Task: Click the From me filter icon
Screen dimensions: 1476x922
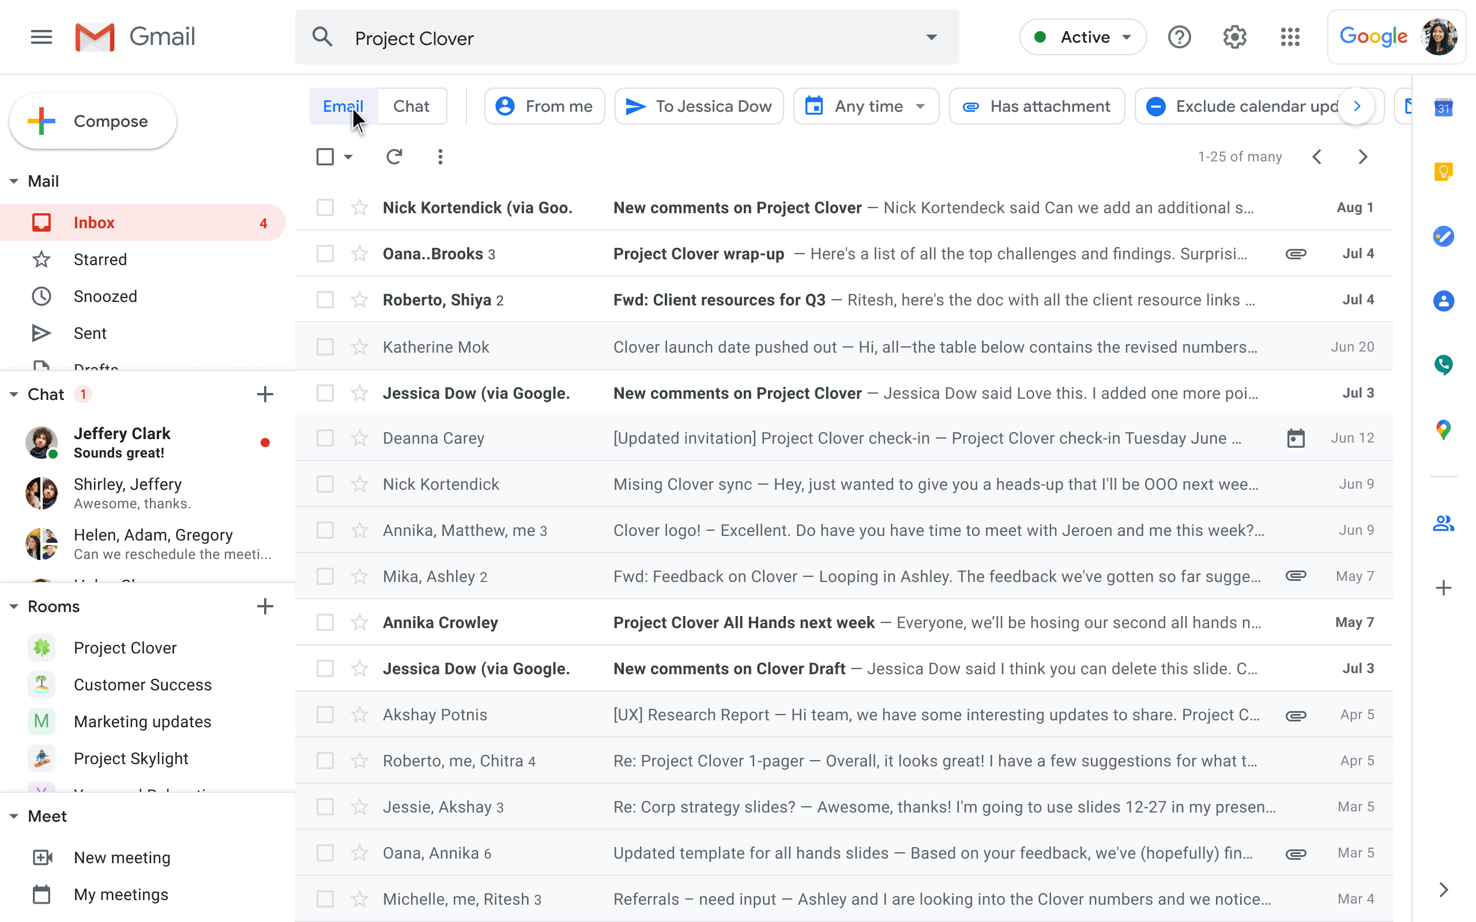Action: coord(506,105)
